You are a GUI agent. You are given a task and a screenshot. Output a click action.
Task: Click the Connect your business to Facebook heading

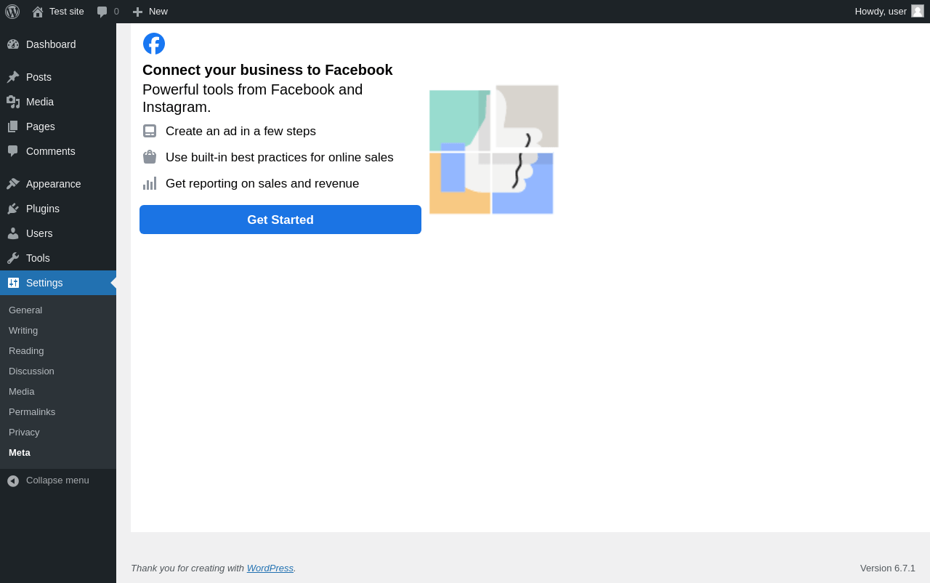click(267, 70)
